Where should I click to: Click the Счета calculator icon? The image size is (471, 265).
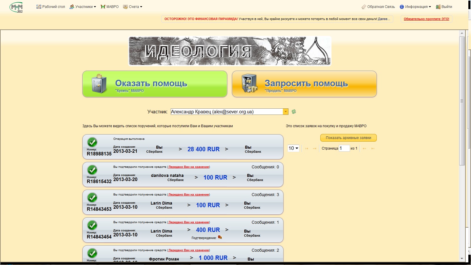(x=125, y=7)
